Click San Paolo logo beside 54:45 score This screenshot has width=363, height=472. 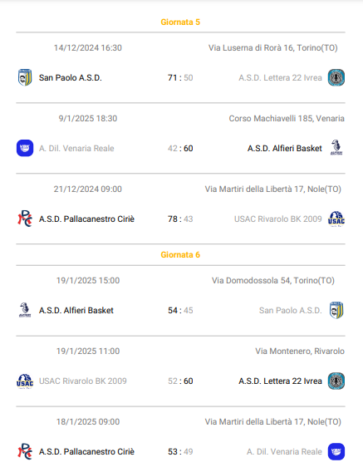pos(336,310)
